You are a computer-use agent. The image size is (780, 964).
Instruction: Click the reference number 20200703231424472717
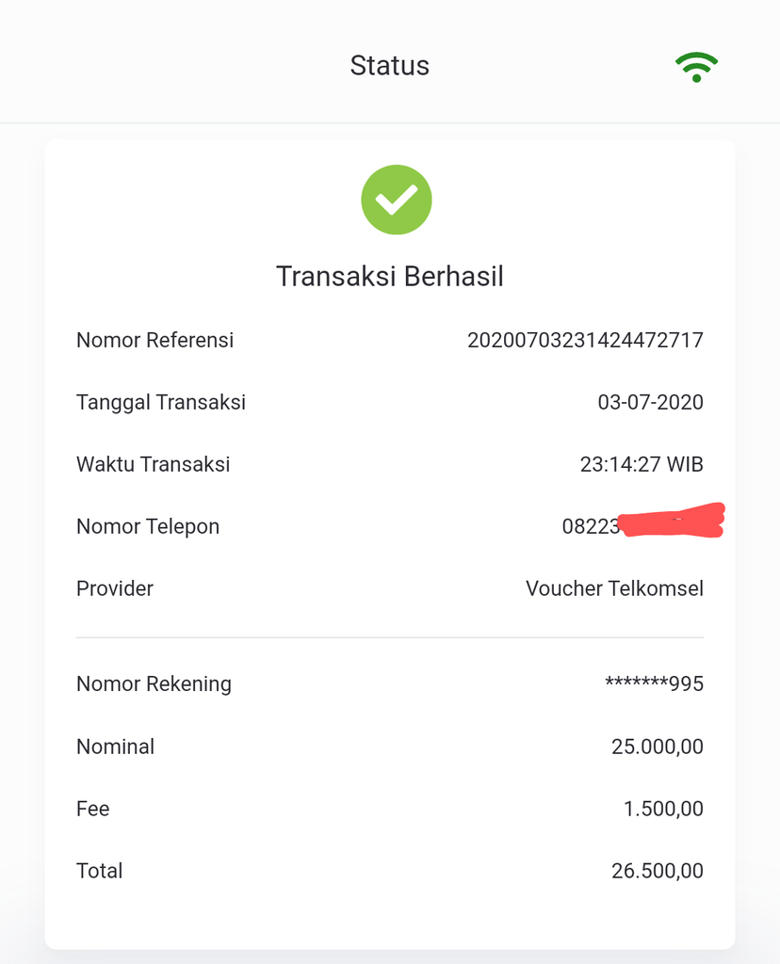585,340
